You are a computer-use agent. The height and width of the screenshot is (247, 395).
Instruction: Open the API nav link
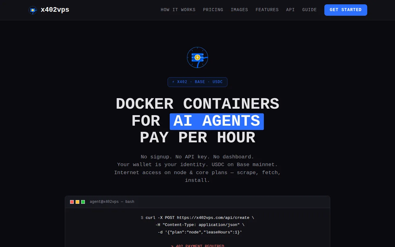(290, 10)
